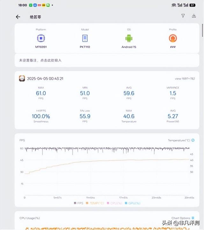Tap the Android 15 robot icon
This screenshot has width=204, height=230.
pos(129,38)
